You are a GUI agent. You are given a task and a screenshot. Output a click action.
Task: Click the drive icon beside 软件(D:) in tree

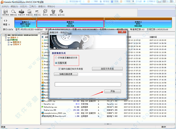point(11,42)
